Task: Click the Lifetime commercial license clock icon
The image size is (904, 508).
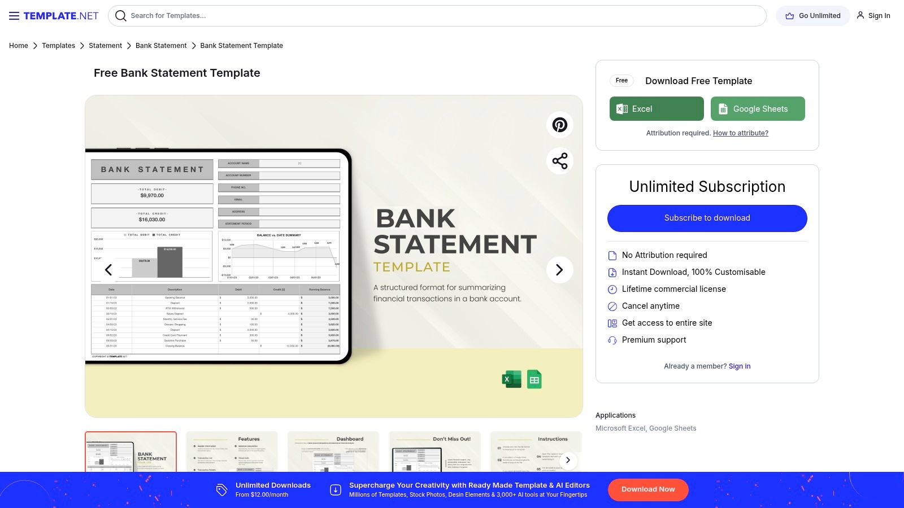Action: pyautogui.click(x=612, y=290)
